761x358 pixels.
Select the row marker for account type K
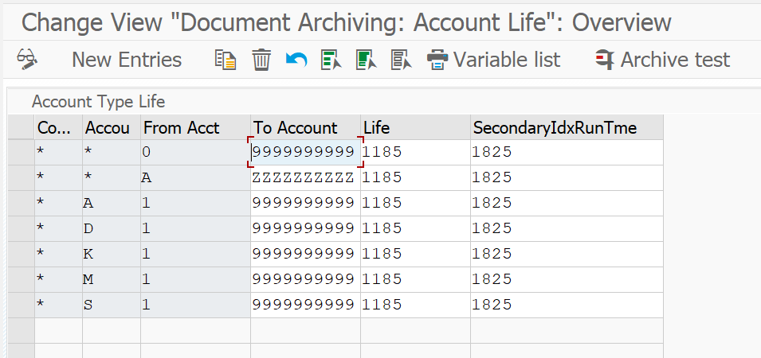(x=21, y=254)
